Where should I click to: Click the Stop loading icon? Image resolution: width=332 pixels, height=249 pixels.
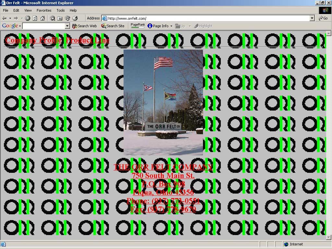point(28,18)
